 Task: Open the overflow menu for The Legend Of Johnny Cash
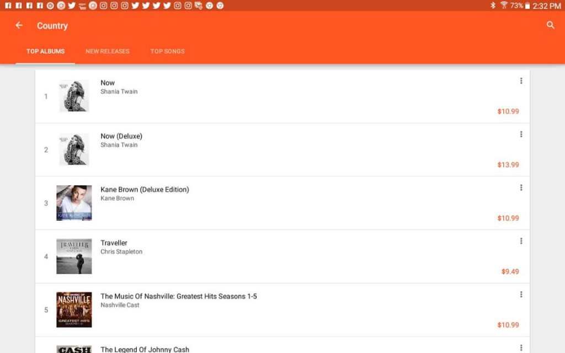pos(521,347)
